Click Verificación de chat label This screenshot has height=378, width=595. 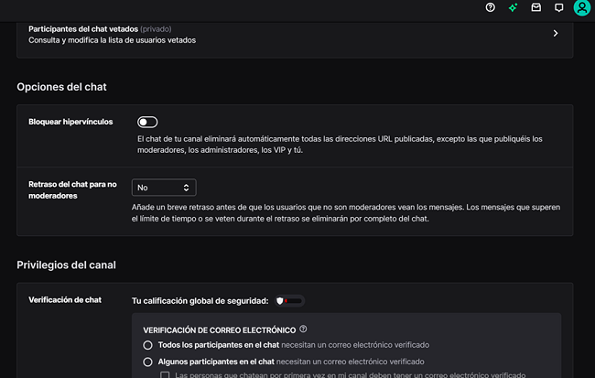tap(65, 300)
